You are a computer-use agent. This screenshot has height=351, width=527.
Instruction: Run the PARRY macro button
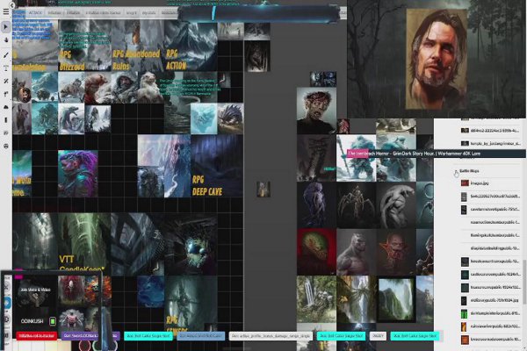click(378, 336)
